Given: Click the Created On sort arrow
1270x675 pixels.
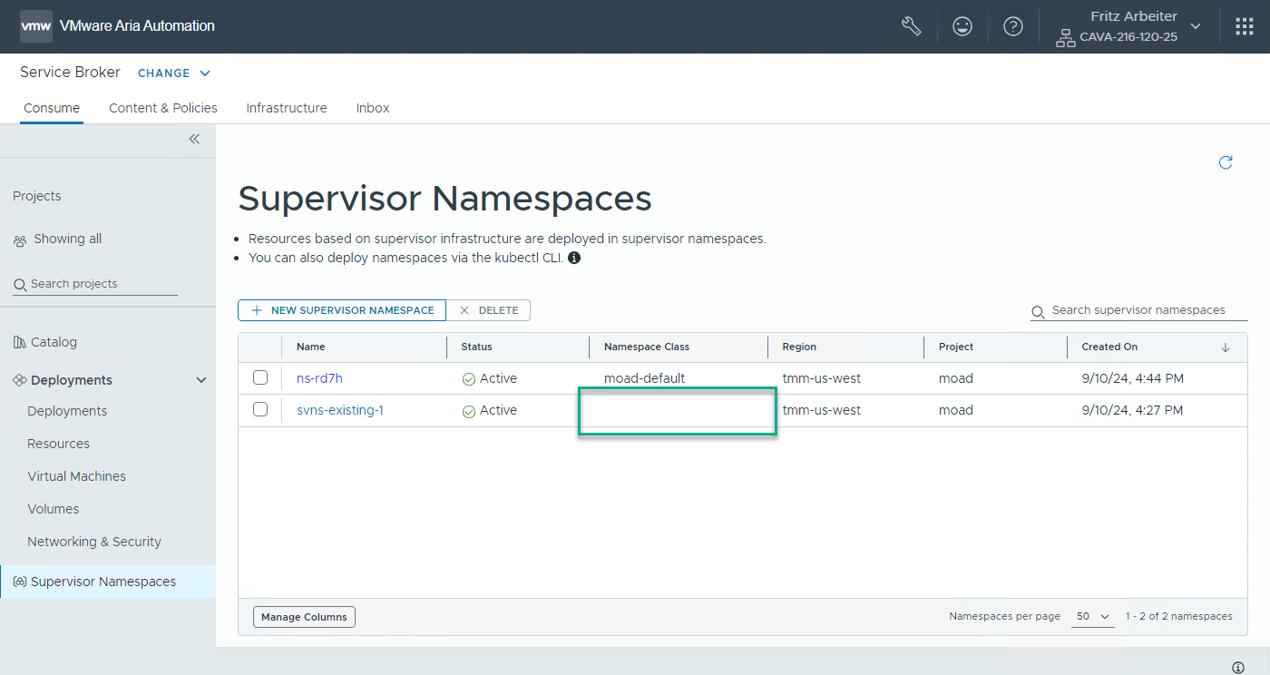Looking at the screenshot, I should click(1226, 347).
